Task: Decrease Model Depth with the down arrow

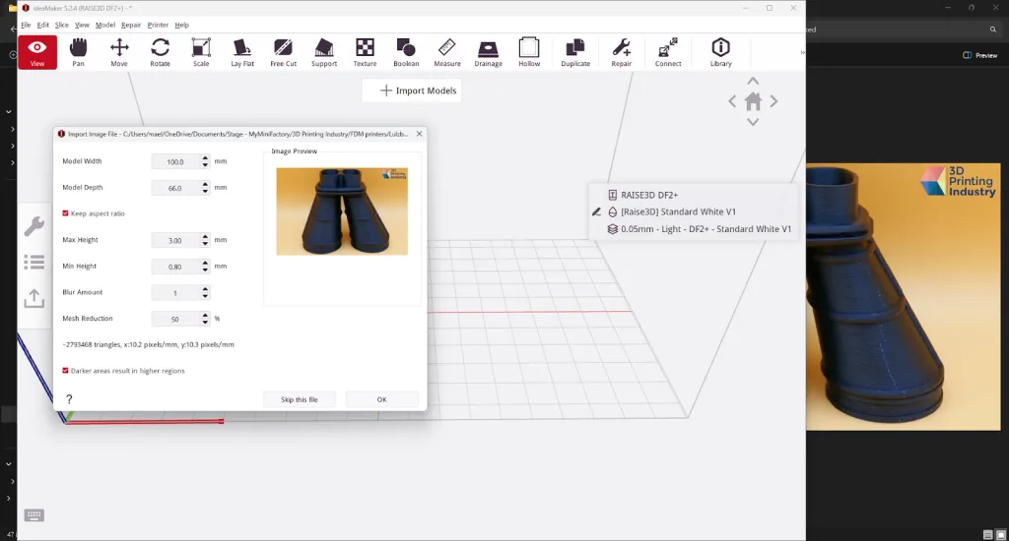Action: 205,191
